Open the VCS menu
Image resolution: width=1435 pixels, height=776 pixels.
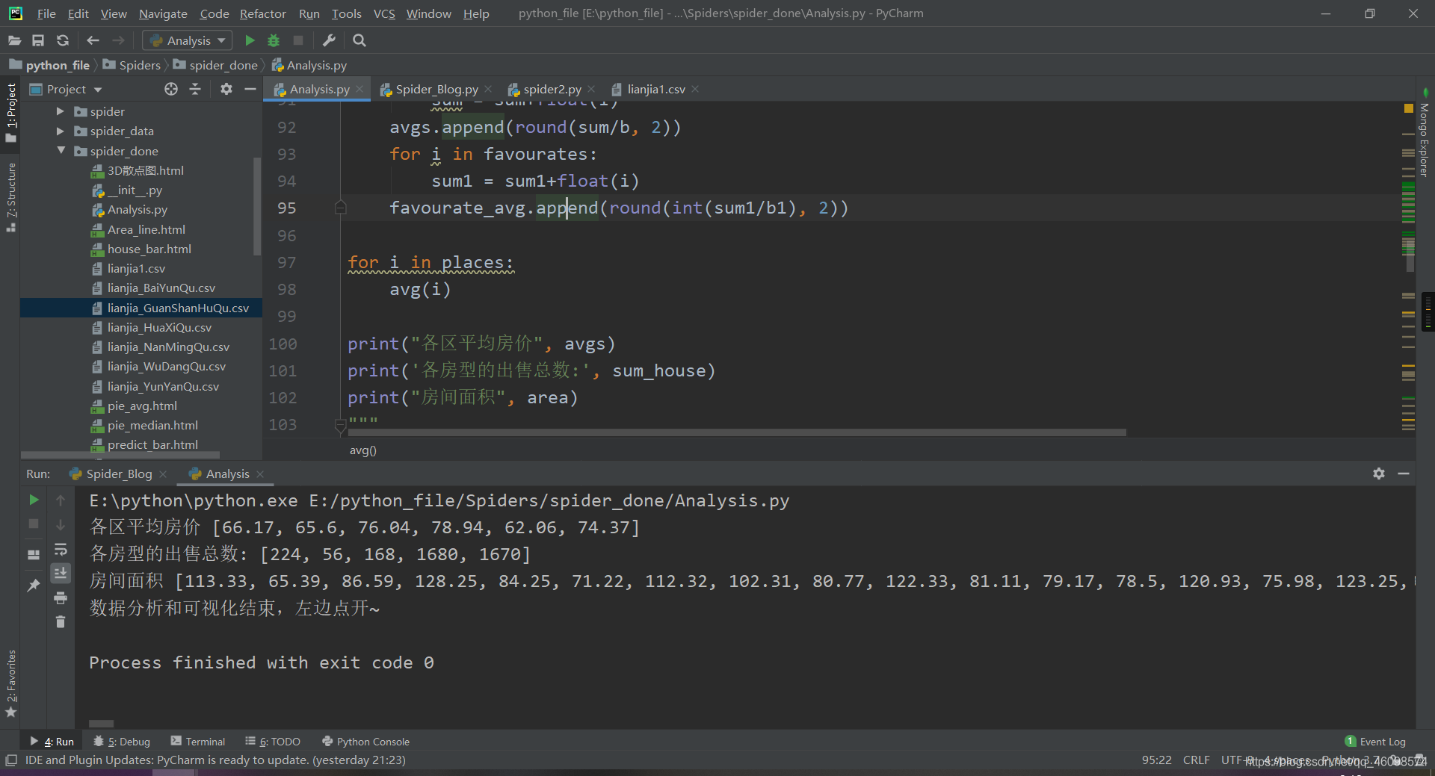[x=384, y=13]
